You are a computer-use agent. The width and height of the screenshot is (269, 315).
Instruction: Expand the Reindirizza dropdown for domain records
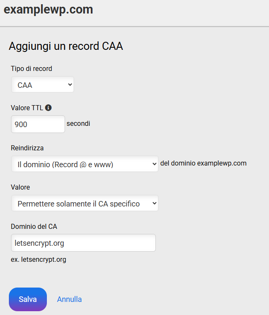click(x=84, y=165)
